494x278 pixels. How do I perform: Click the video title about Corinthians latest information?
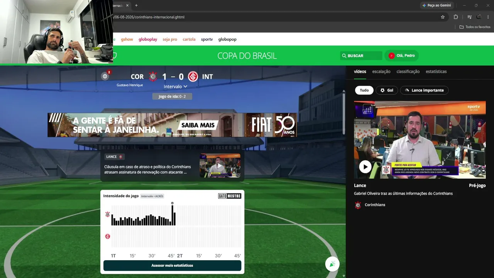pyautogui.click(x=403, y=193)
